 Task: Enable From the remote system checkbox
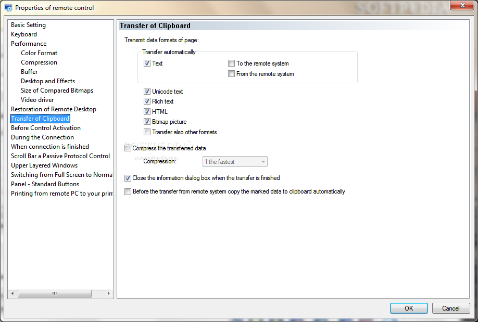231,74
